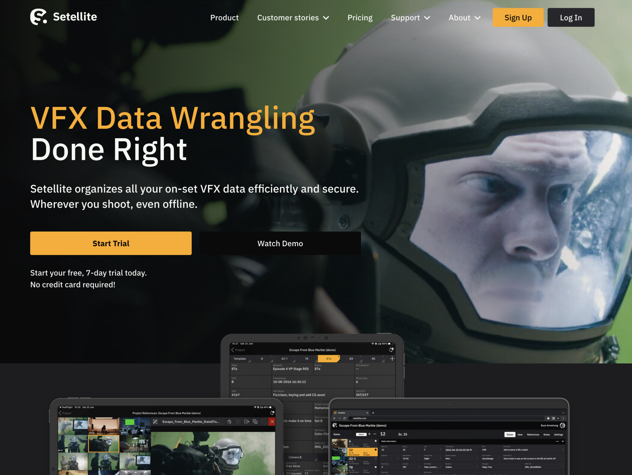Screen dimensions: 632x475
Task: Click the export icon in the reference toolbar
Action: coord(247,422)
